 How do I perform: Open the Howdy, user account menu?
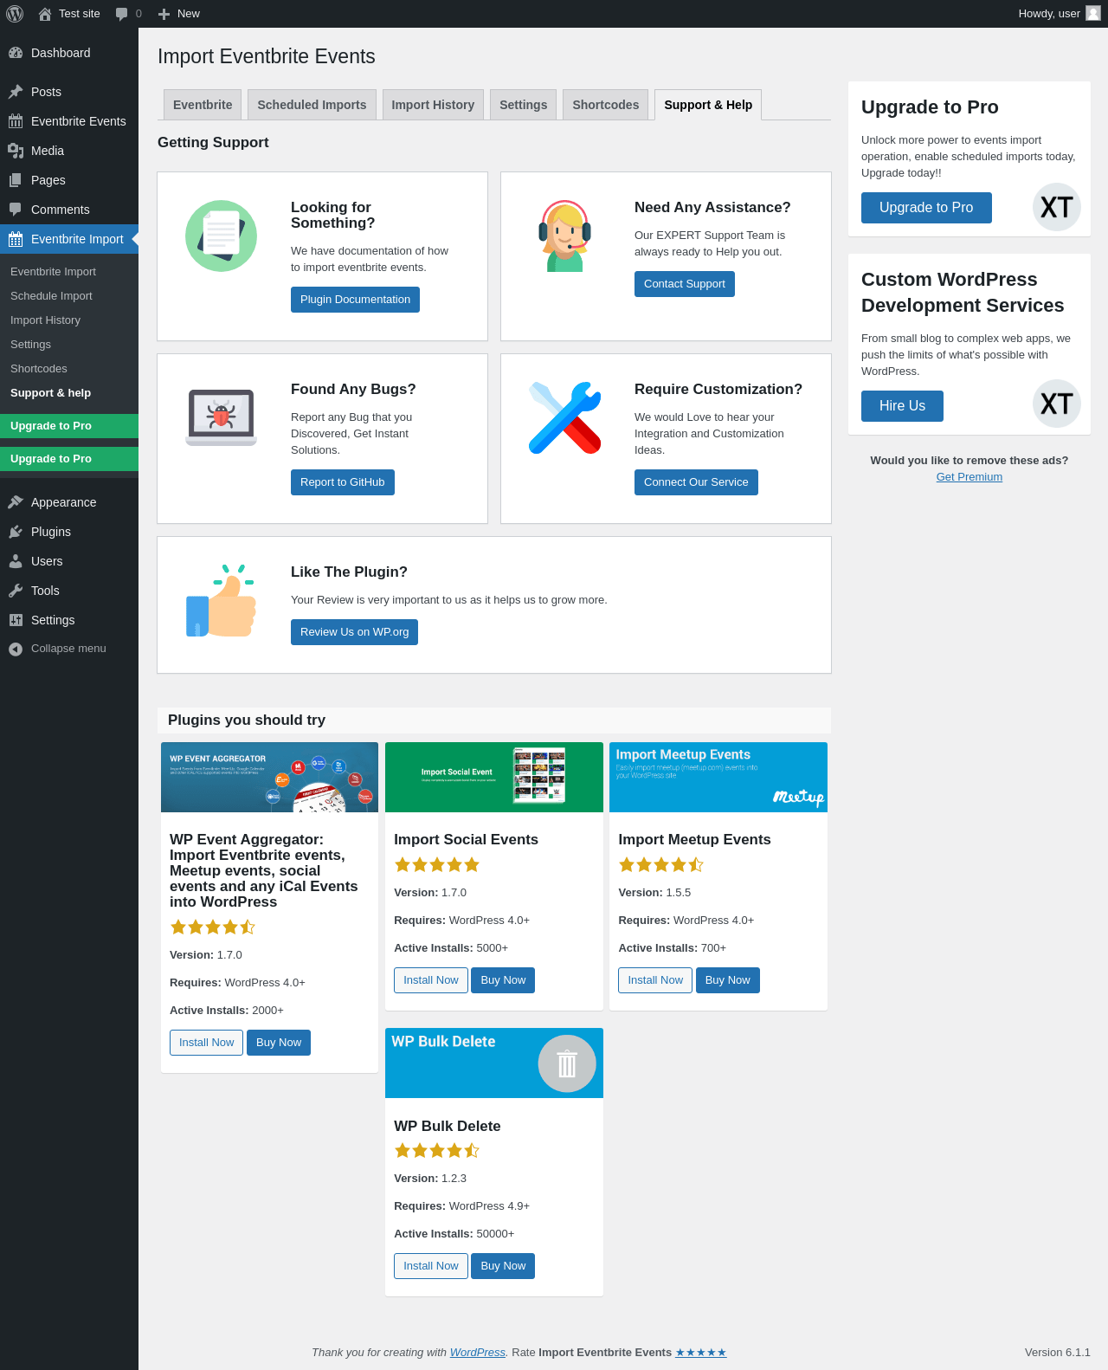1060,14
